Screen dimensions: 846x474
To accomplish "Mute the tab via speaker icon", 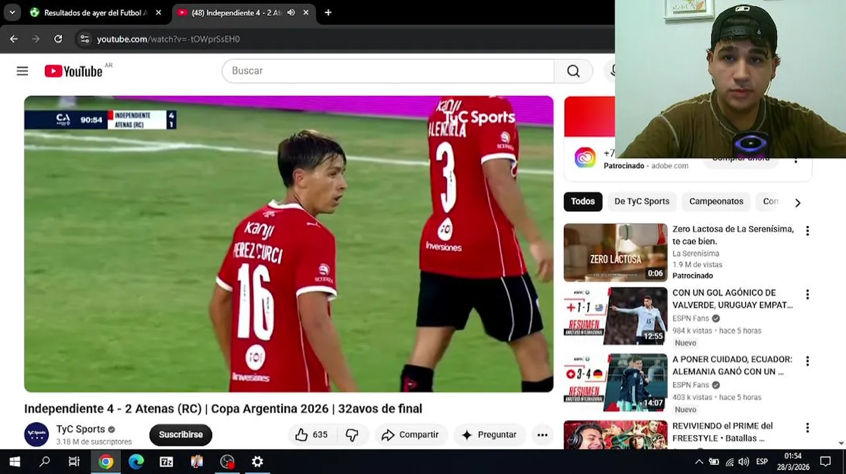I will (291, 13).
